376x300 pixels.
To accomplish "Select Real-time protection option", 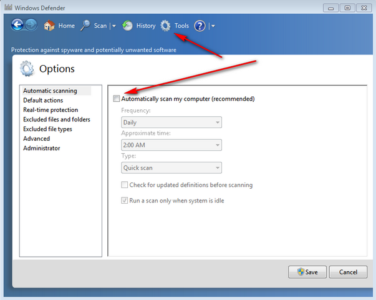I will 51,110.
